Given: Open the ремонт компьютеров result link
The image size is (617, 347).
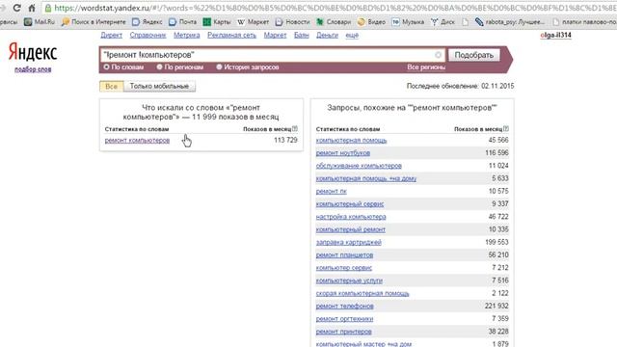Looking at the screenshot, I should point(137,140).
